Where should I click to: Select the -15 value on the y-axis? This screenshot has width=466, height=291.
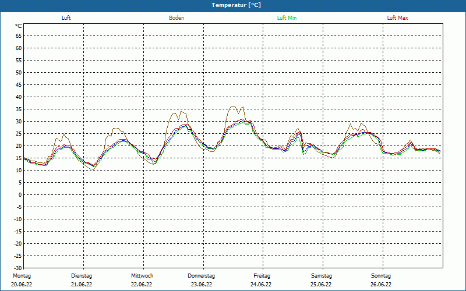pos(18,231)
